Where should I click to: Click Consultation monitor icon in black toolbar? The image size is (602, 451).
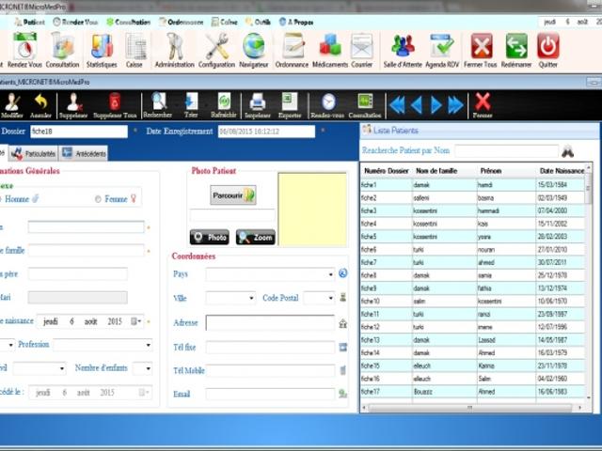[365, 105]
